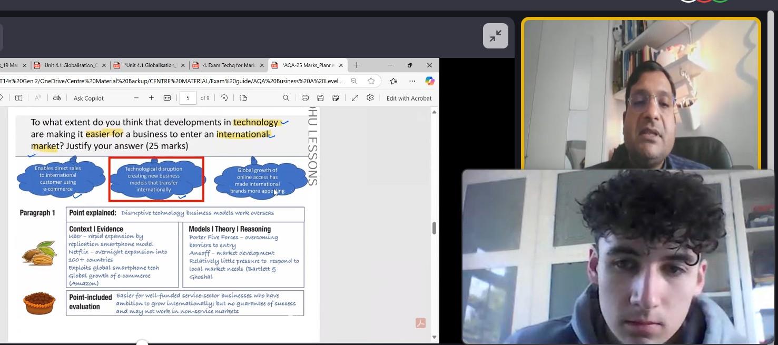Click the Save As icon in the PDF toolbar
Viewport: 778px width, 345px height.
point(336,98)
